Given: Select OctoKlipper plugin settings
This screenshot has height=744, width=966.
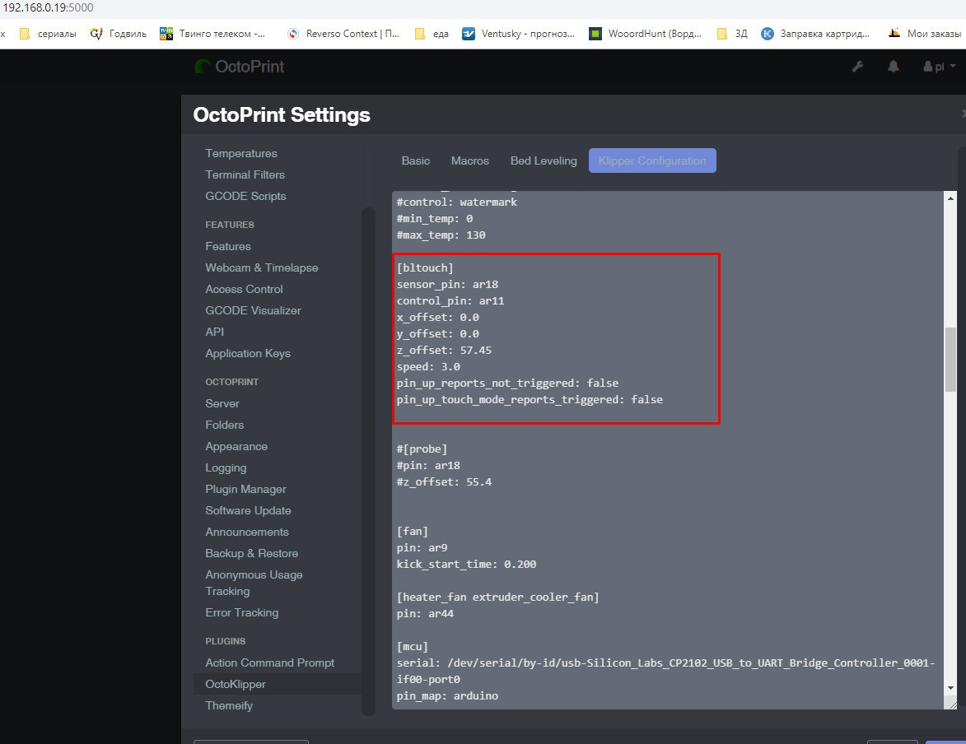Looking at the screenshot, I should (x=236, y=684).
